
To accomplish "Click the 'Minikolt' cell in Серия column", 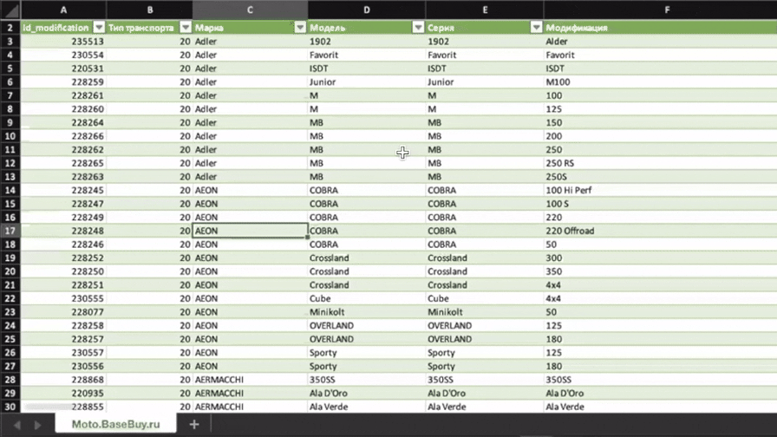I will tap(485, 312).
